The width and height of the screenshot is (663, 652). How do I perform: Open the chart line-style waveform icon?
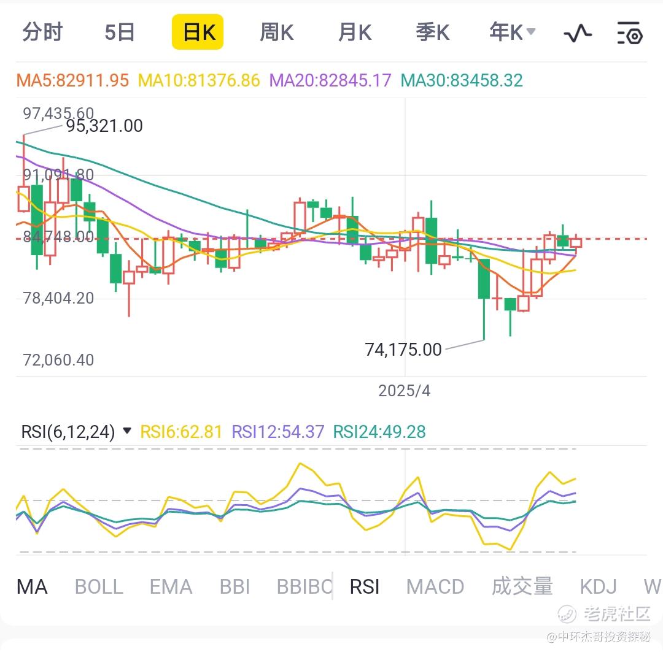coord(578,33)
